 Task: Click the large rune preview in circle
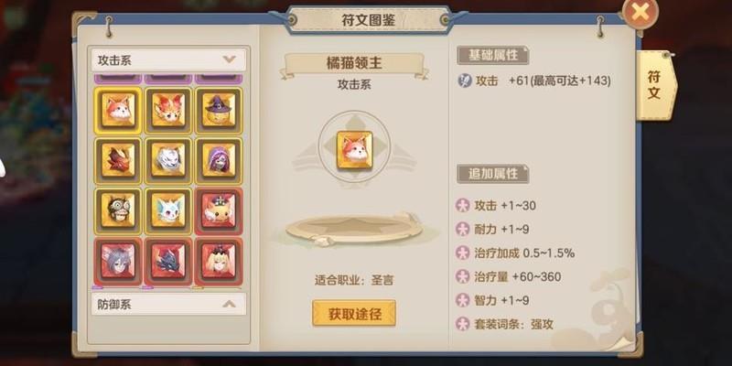pos(355,150)
